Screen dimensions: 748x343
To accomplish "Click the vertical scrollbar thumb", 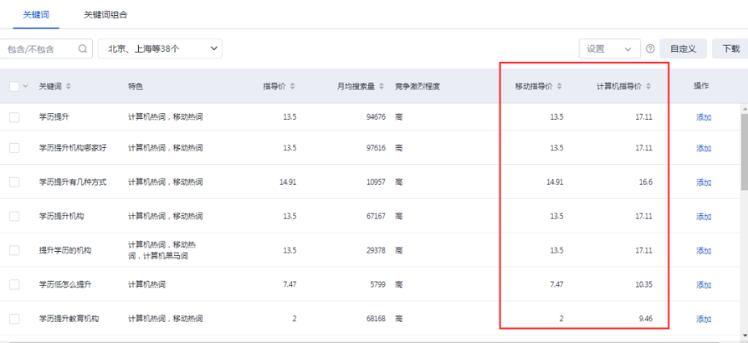I will [x=745, y=151].
